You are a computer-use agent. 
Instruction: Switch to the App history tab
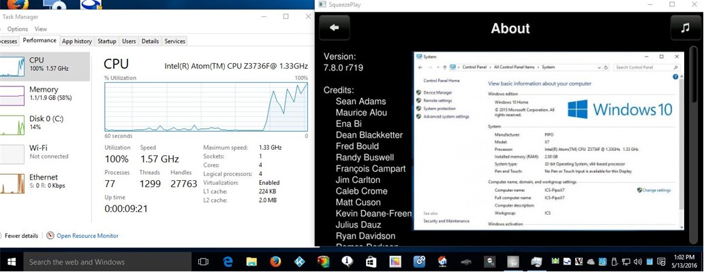[x=77, y=41]
